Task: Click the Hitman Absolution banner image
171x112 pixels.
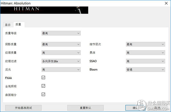Action: coord(44,10)
